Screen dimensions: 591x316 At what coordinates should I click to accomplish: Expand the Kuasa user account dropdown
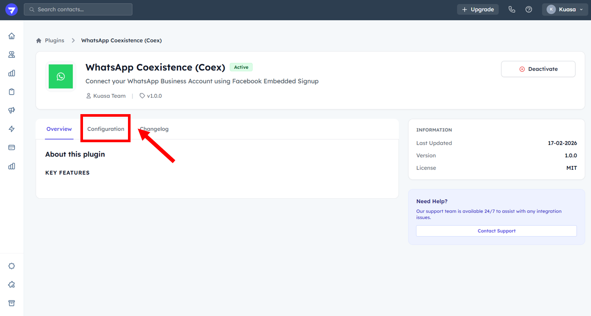click(x=565, y=10)
